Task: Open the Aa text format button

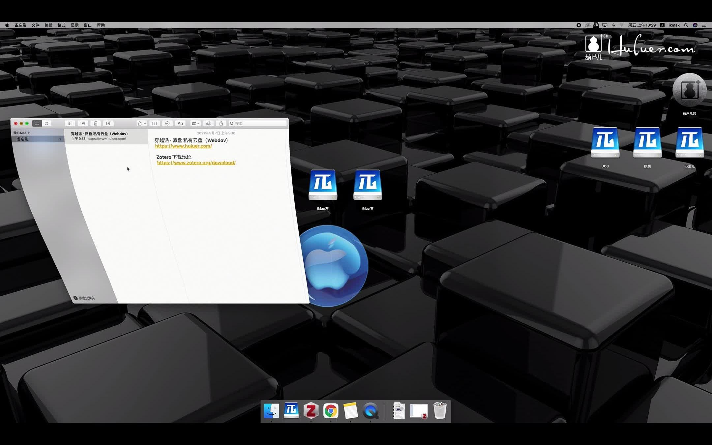Action: [180, 123]
